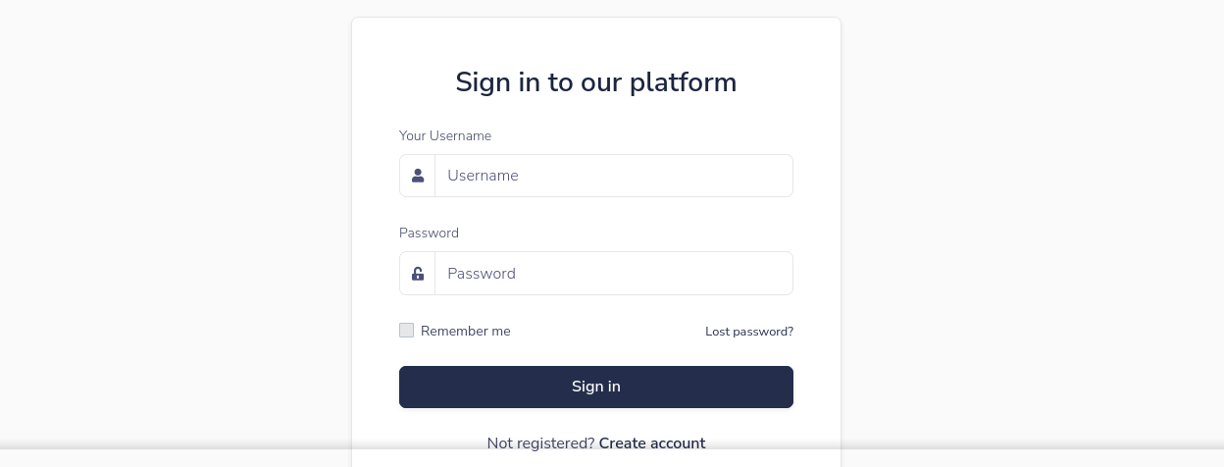This screenshot has height=467, width=1224.
Task: Click the user silhouette icon beside Username
Action: pyautogui.click(x=418, y=176)
